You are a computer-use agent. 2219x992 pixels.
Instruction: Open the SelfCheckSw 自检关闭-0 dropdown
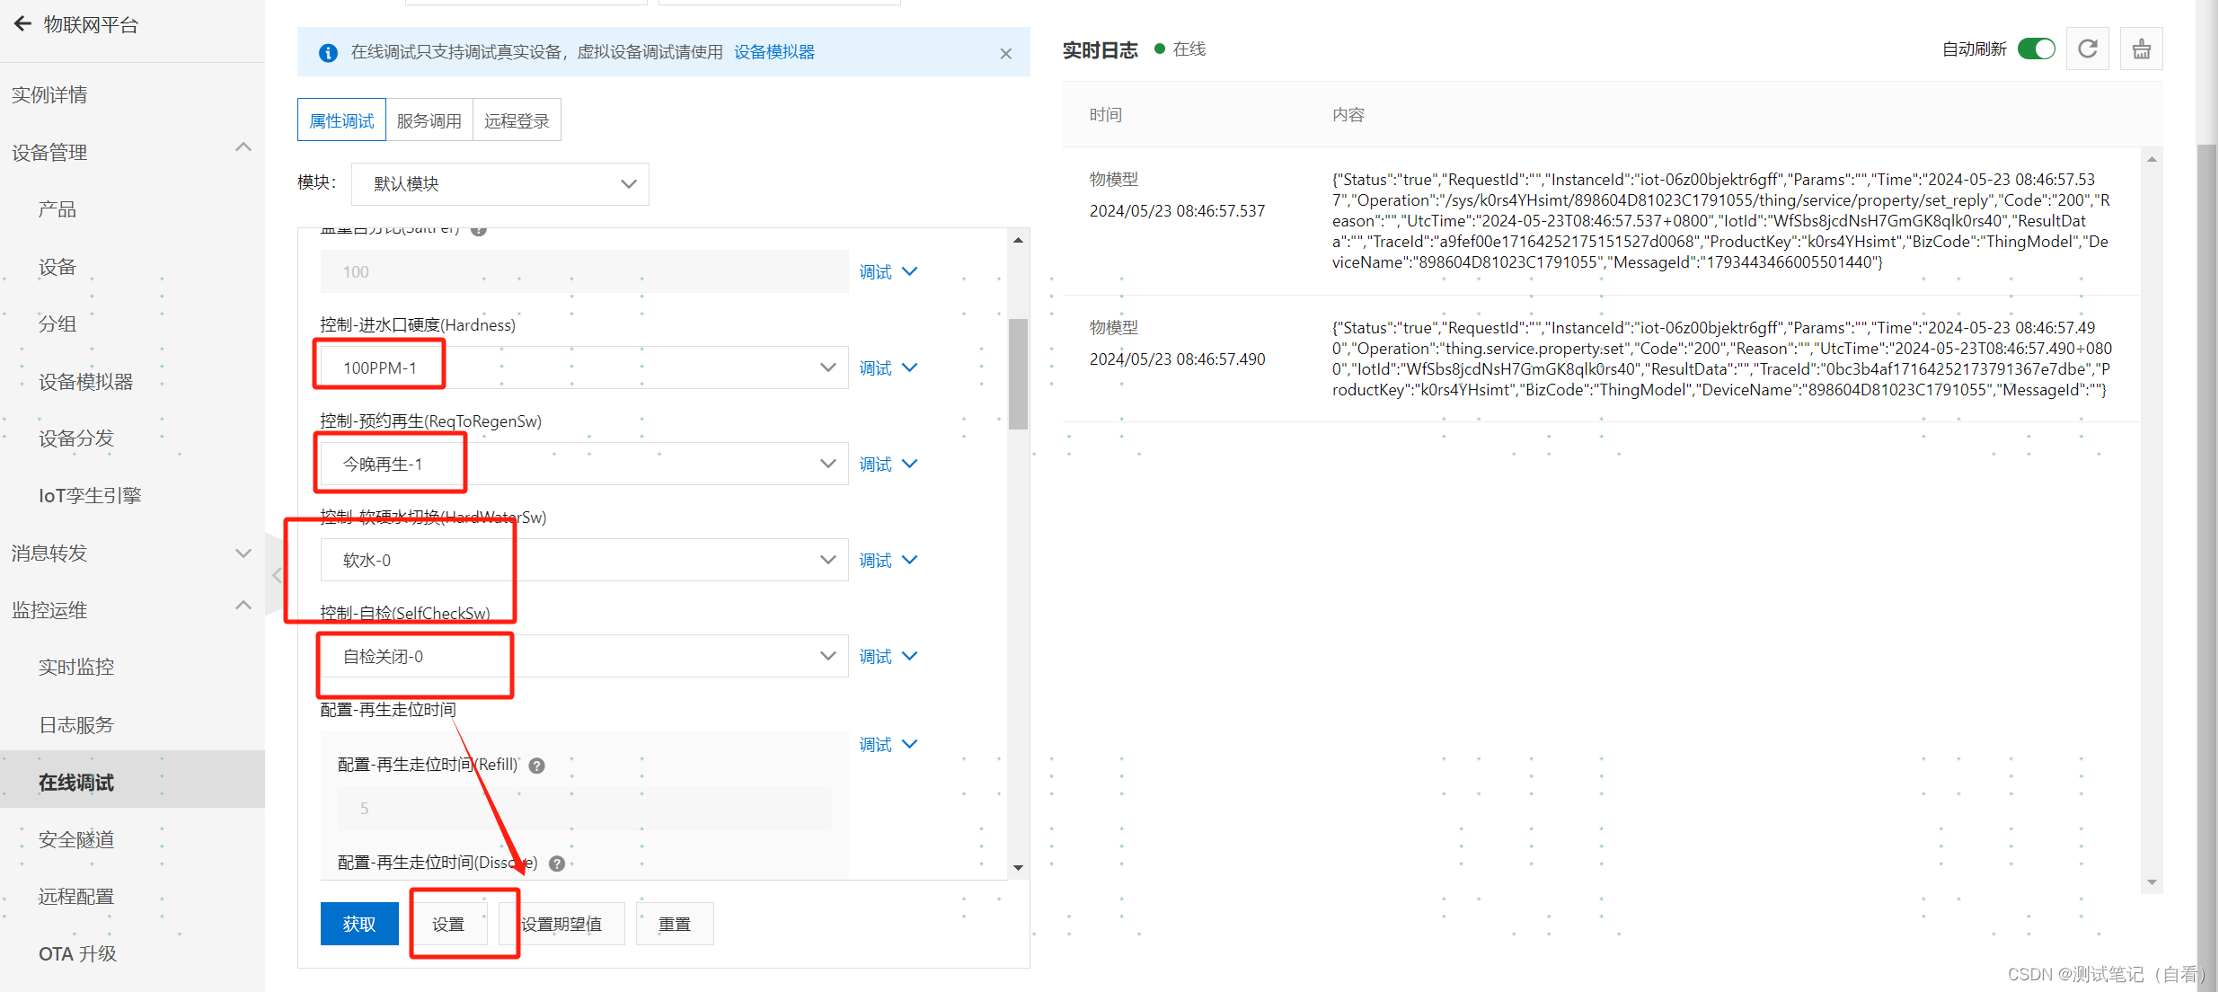[x=584, y=656]
